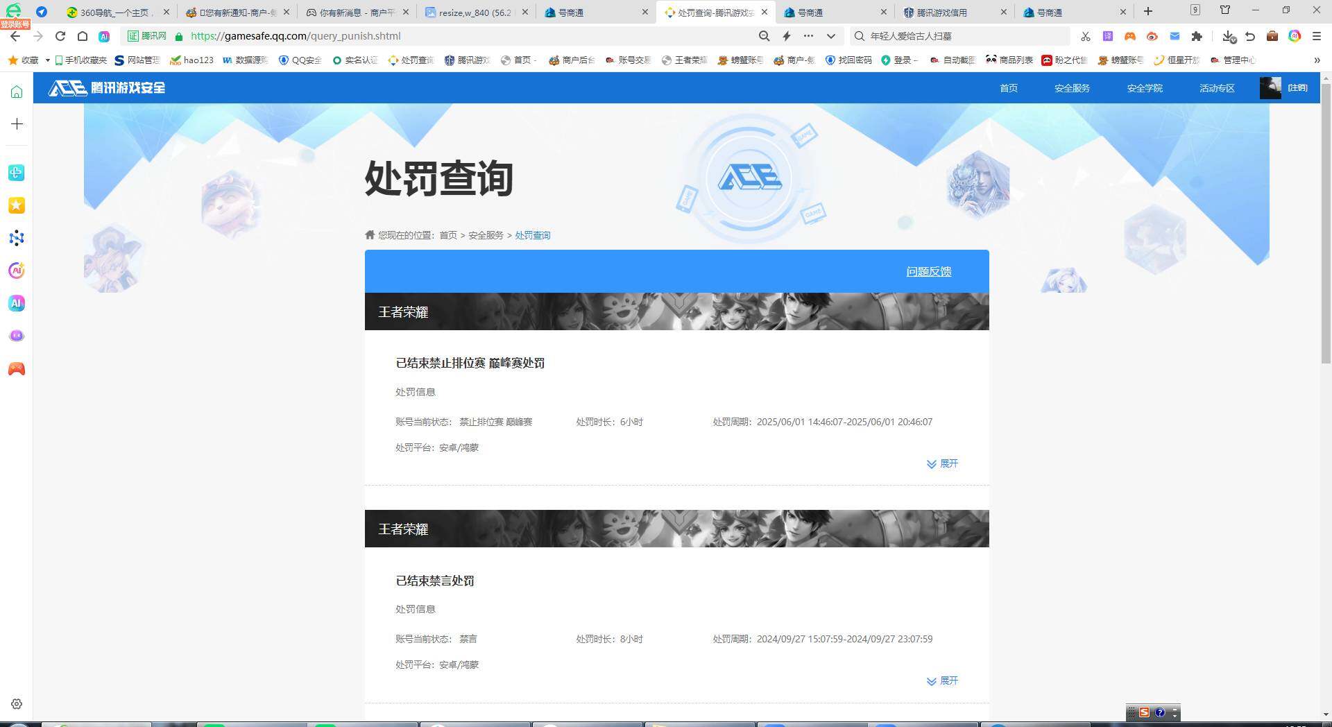
Task: Open the 商品列表 panda bookmark icon
Action: (x=992, y=60)
